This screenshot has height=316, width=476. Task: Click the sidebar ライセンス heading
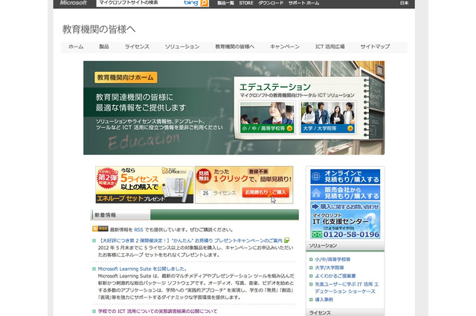pos(320,313)
